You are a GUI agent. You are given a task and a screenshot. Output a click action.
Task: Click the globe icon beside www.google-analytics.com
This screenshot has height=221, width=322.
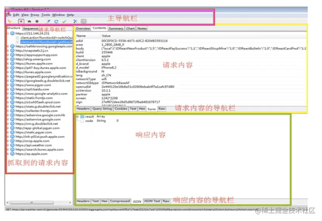tap(12, 93)
